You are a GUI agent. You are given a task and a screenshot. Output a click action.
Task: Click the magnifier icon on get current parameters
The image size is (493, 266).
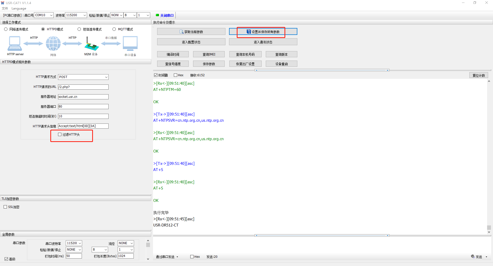(182, 32)
